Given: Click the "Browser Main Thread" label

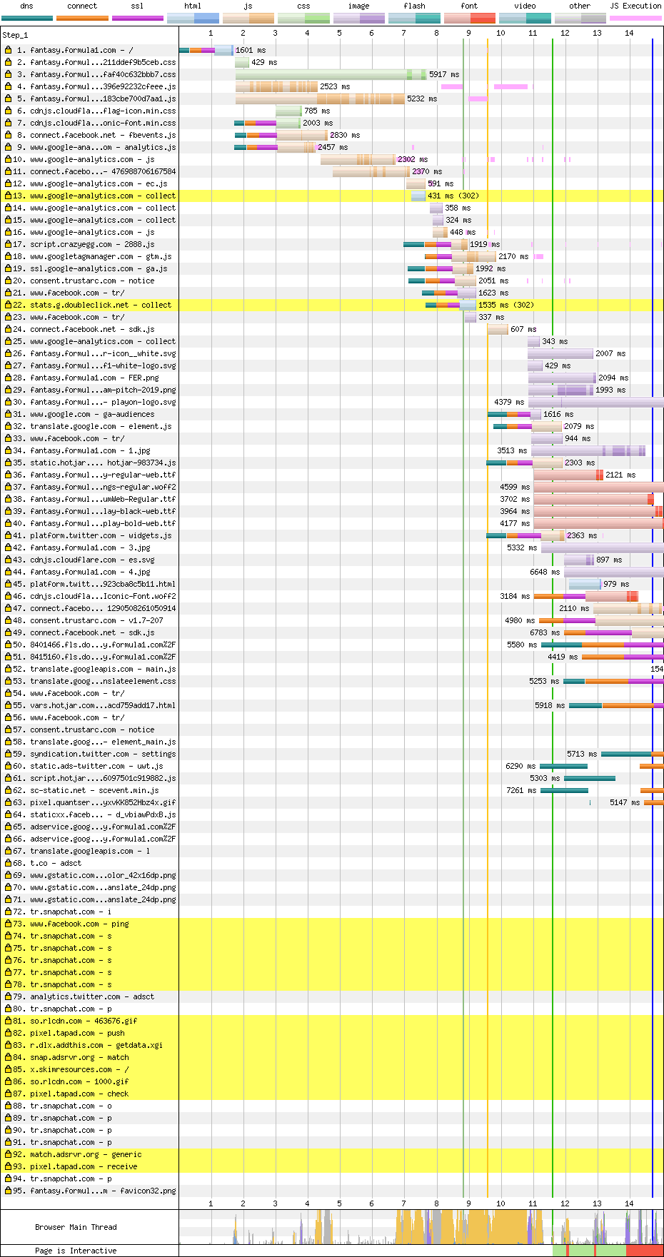Looking at the screenshot, I should 76,1227.
